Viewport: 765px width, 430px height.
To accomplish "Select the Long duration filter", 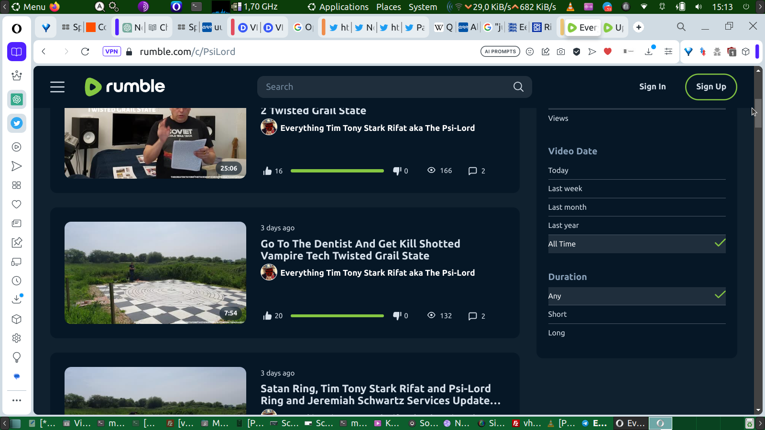I will point(637,333).
